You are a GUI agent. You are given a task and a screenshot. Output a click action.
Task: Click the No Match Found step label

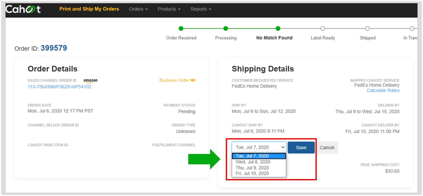click(274, 38)
